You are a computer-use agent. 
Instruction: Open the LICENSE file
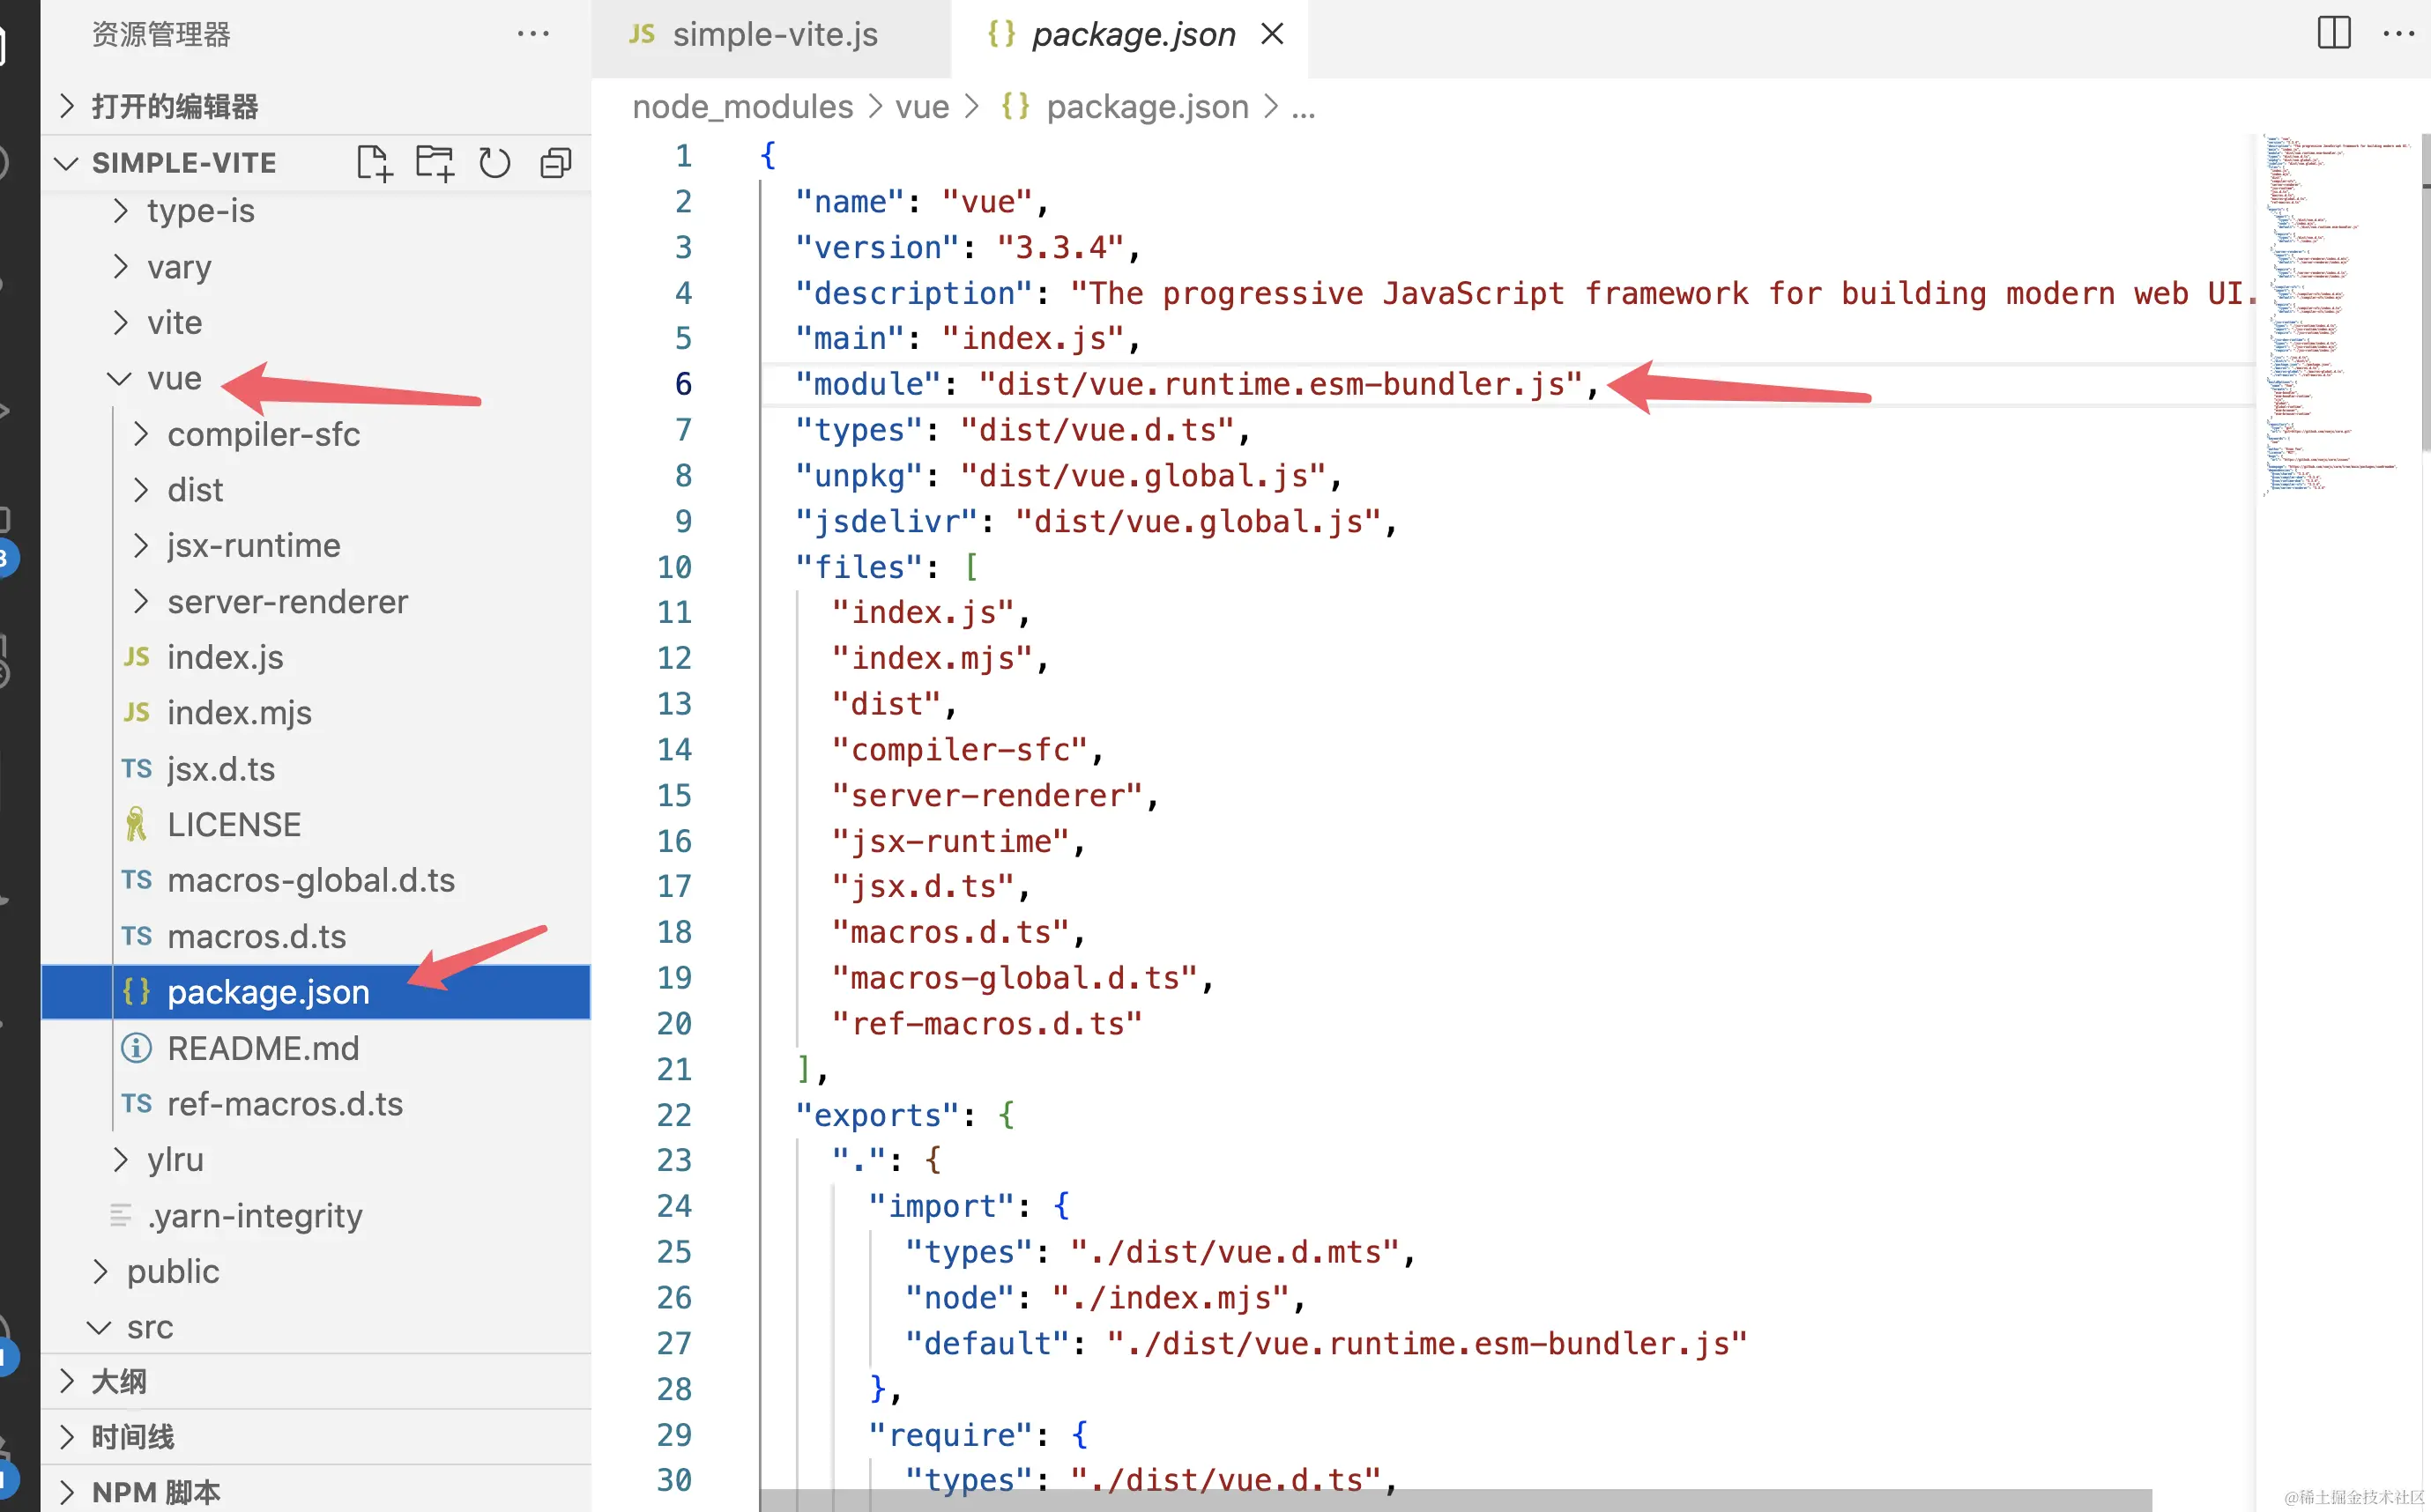[316, 825]
